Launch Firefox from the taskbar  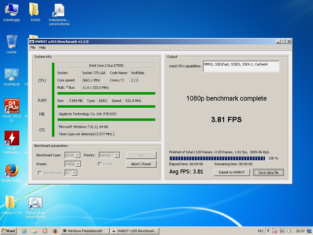click(x=55, y=231)
